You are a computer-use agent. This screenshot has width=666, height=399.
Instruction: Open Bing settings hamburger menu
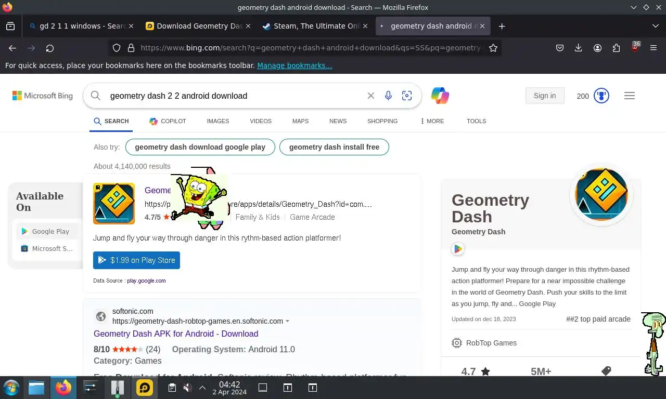tap(630, 96)
